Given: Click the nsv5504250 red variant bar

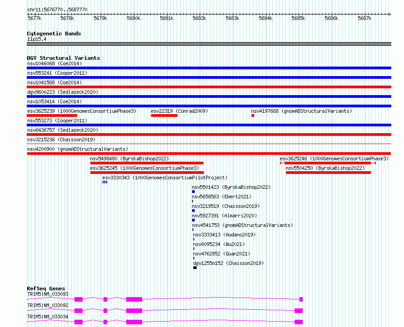Looking at the screenshot, I should [x=328, y=173].
